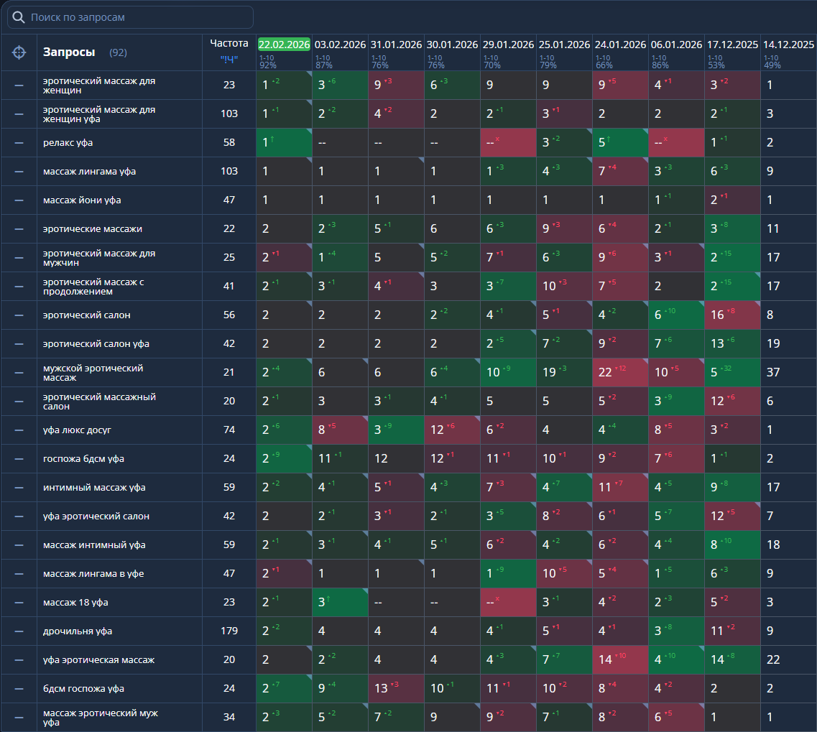Click the dash icon beside 'эротический салон'

tap(19, 315)
